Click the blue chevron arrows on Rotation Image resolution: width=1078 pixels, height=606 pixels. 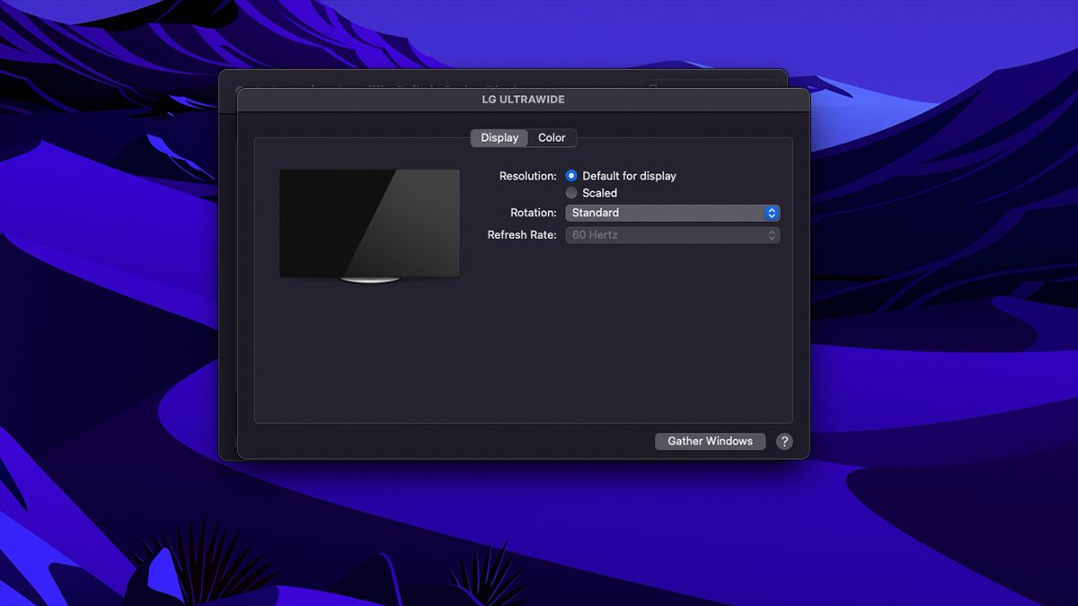[771, 213]
